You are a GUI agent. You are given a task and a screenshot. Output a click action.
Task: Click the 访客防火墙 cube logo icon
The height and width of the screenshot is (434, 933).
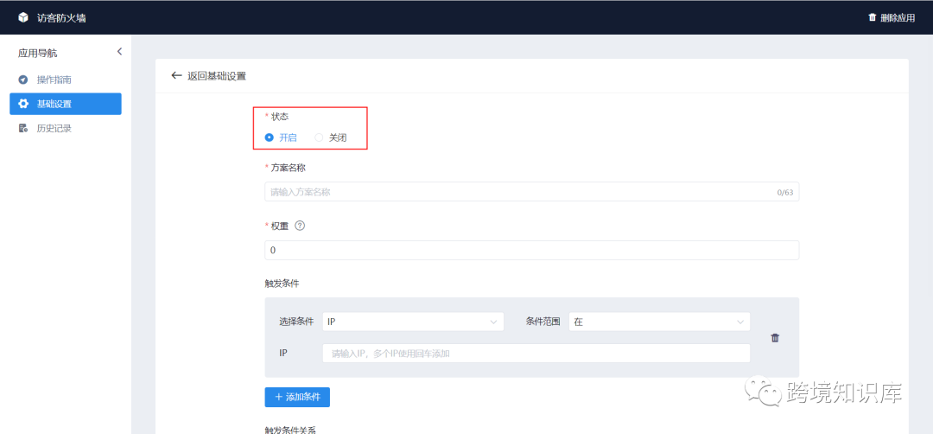[x=23, y=17]
